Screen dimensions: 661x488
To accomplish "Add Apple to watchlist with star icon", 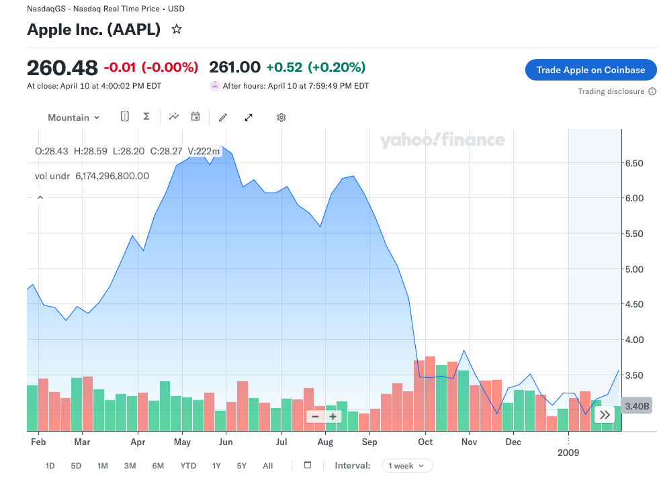I will tap(177, 30).
